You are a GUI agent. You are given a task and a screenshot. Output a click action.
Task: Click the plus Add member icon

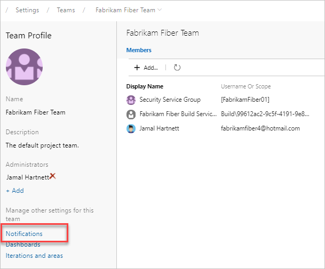tap(137, 68)
